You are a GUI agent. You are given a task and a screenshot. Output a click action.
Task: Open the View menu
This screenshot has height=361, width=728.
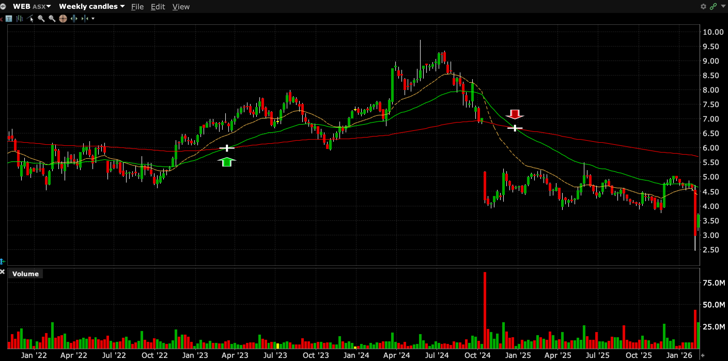(181, 6)
